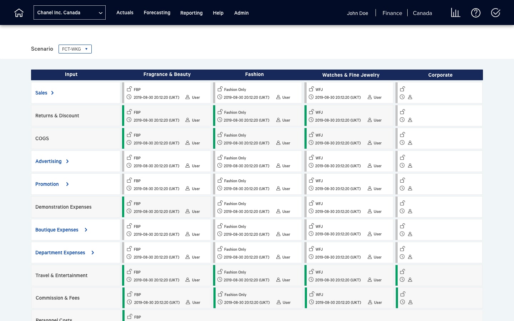Click lock icon in Boutique Expenses Corporate cell
This screenshot has width=514, height=321.
[403, 226]
